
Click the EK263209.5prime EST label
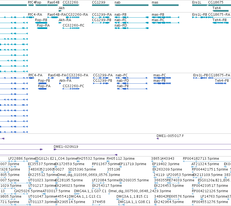point(167,169)
